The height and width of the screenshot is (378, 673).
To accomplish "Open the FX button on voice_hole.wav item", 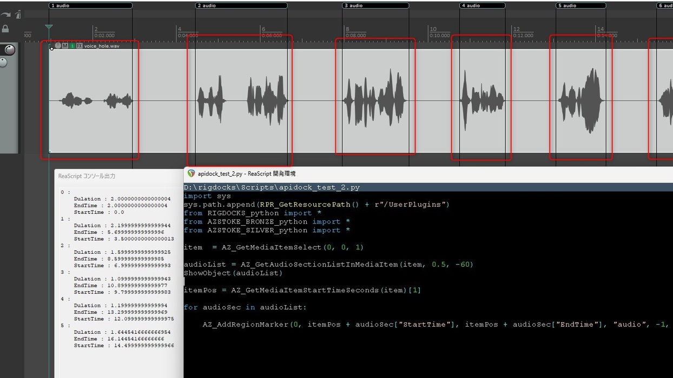I will pos(80,46).
